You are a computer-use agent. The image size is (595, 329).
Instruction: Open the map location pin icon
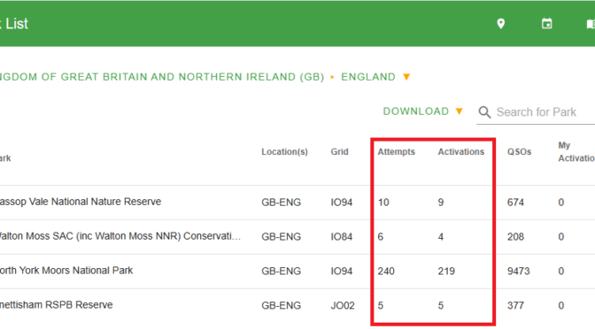[x=501, y=24]
